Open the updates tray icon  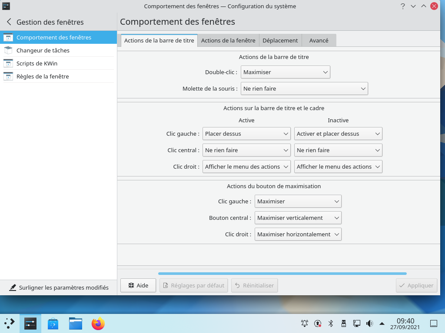click(318, 323)
